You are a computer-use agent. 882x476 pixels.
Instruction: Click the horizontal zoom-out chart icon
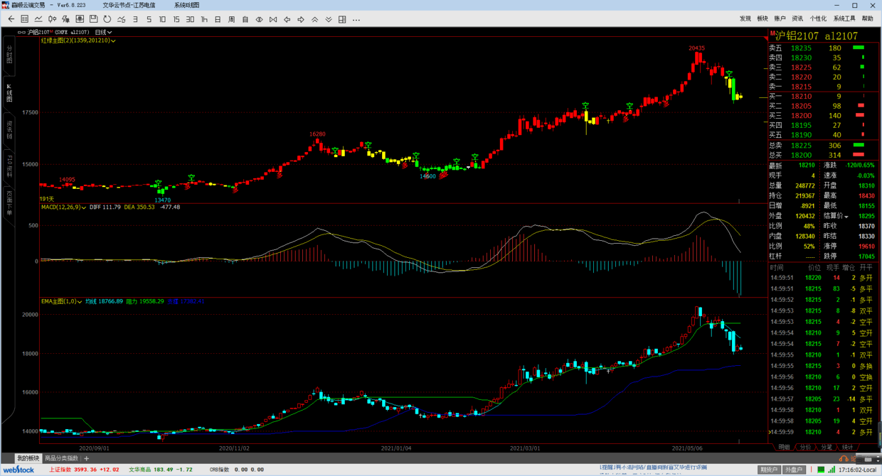coord(259,19)
